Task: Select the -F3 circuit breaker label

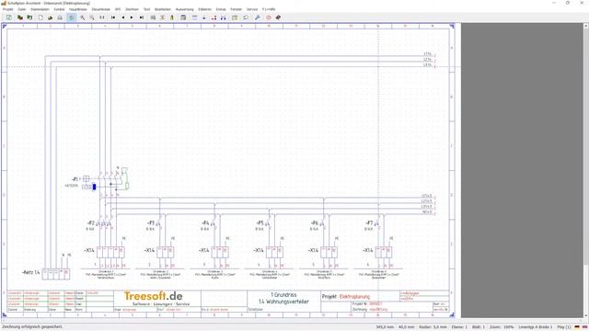Action: coord(150,223)
